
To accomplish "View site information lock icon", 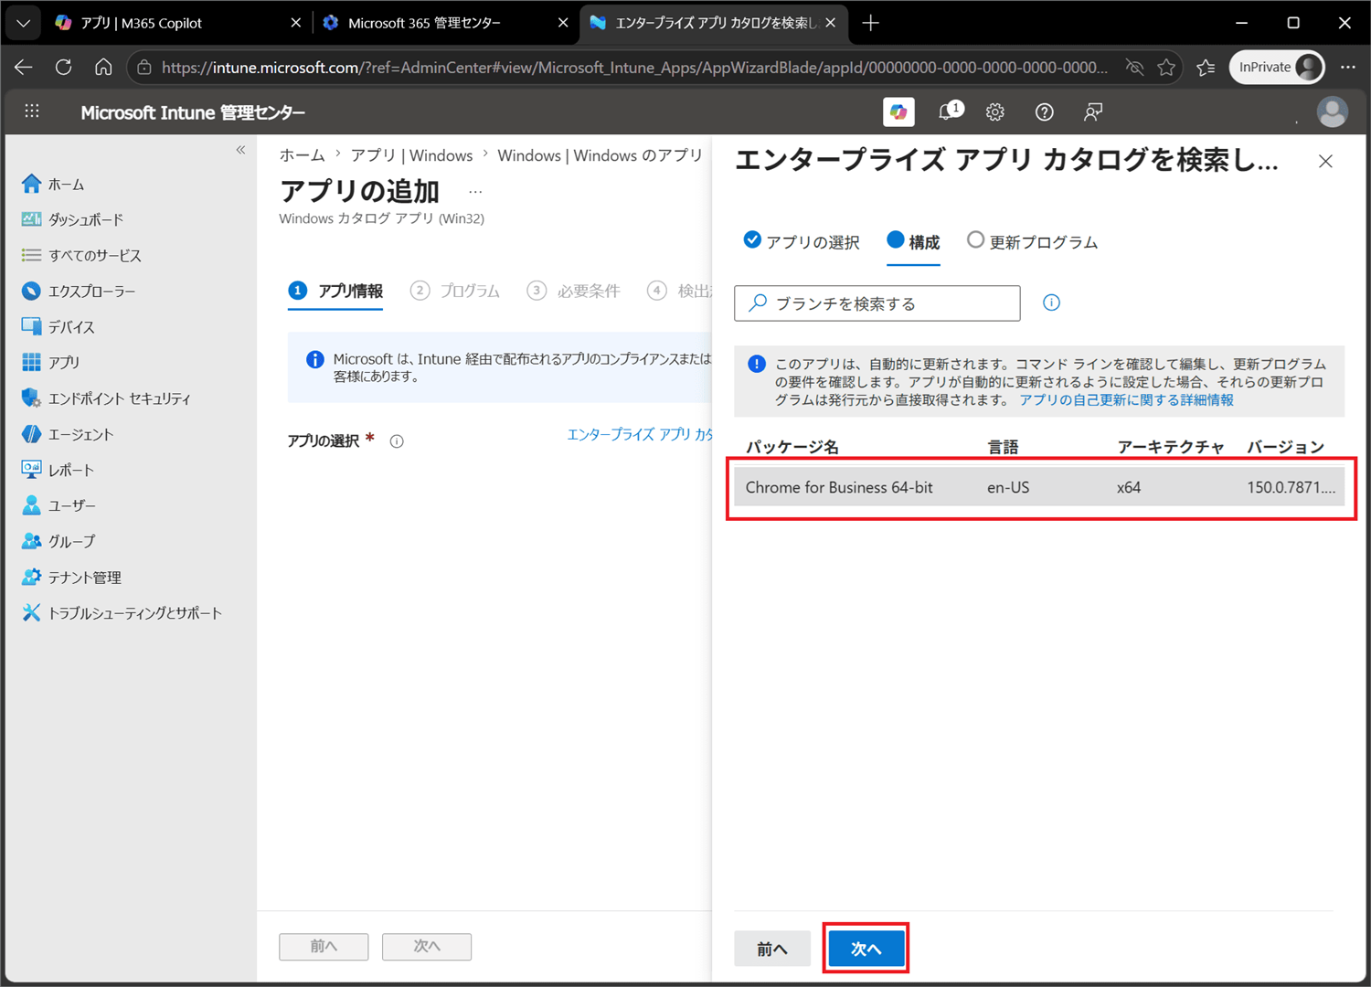I will click(x=144, y=68).
